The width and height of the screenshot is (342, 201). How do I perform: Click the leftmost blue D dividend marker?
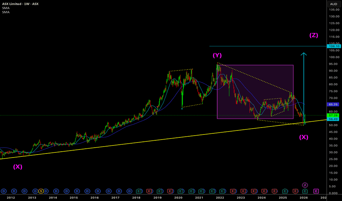tap(4, 191)
